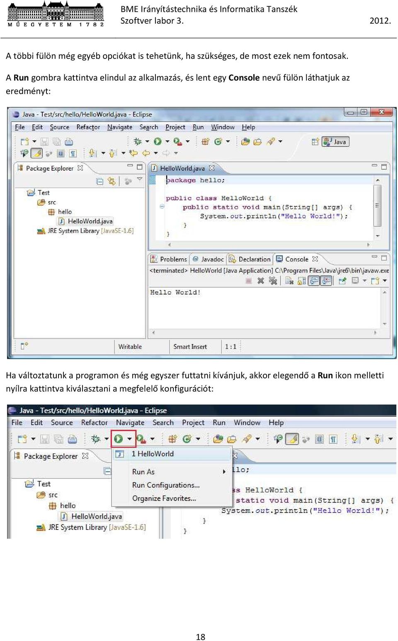The width and height of the screenshot is (398, 641).
Task: Click the Debug bug icon in the Console-showing Eclipse window
Action: [x=137, y=142]
